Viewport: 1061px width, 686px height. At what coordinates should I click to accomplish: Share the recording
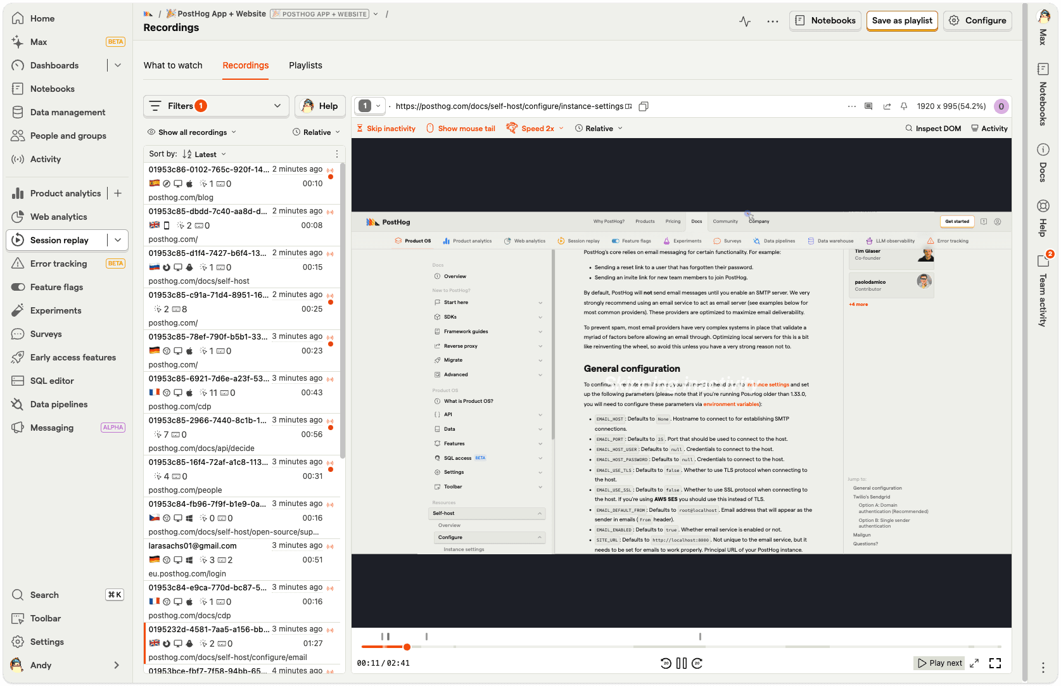pyautogui.click(x=887, y=106)
